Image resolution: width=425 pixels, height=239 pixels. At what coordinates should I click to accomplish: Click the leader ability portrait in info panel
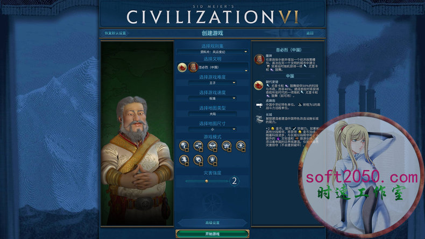(x=259, y=59)
